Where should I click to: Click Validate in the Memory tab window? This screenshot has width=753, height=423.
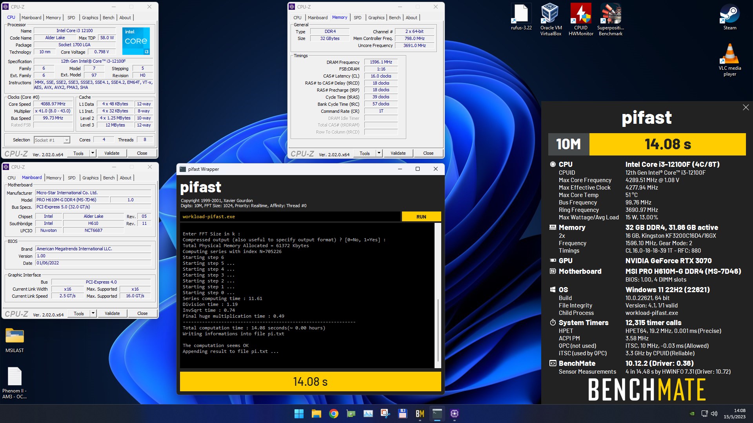pyautogui.click(x=398, y=153)
